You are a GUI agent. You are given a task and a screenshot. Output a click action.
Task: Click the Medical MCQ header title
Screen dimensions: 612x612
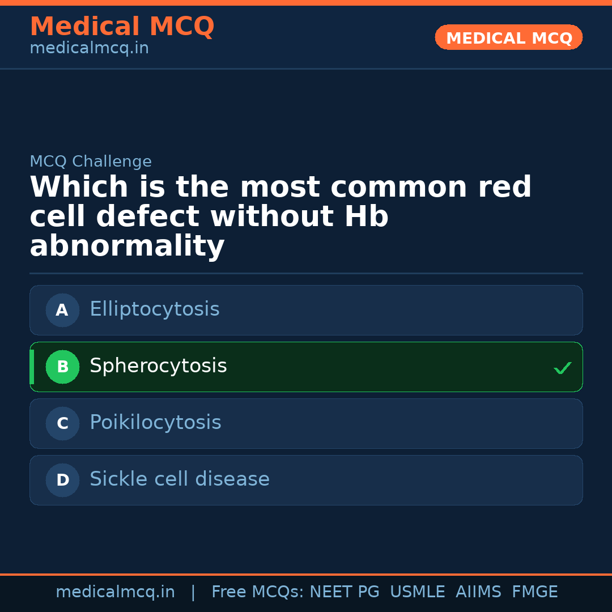coord(122,27)
